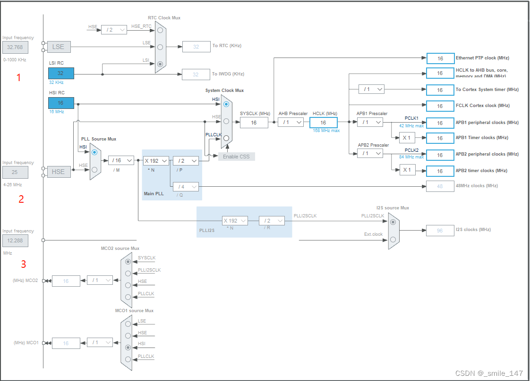Open the APB2 Prescaler dropdown
Screen dimensions: 530x381
[x=370, y=153]
